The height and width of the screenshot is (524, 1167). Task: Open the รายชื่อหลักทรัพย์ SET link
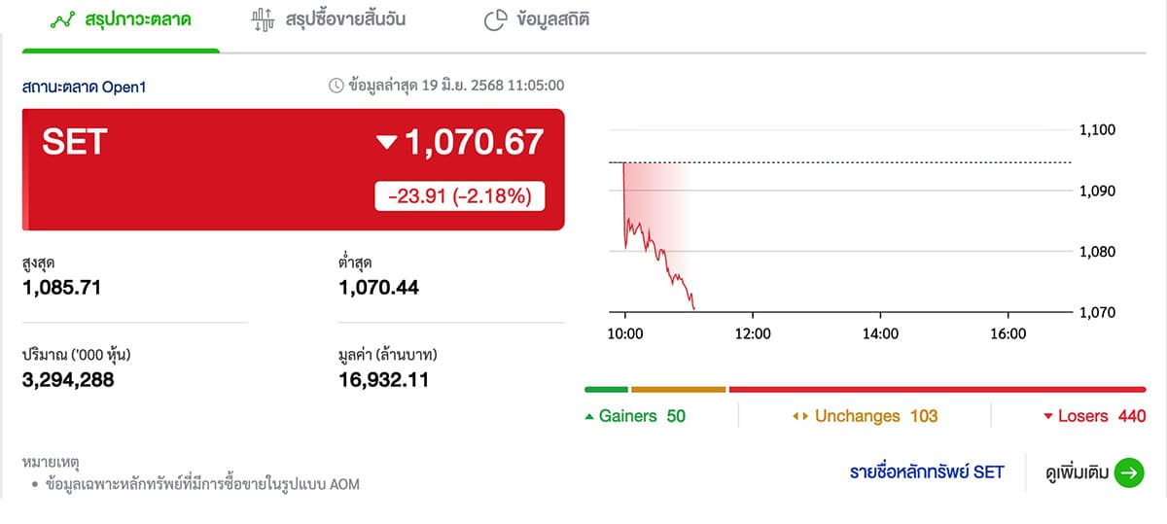[927, 472]
